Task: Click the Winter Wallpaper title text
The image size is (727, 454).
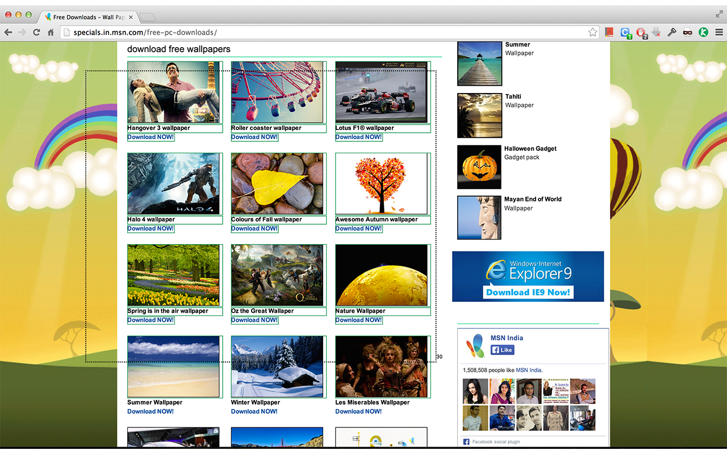Action: [x=256, y=402]
